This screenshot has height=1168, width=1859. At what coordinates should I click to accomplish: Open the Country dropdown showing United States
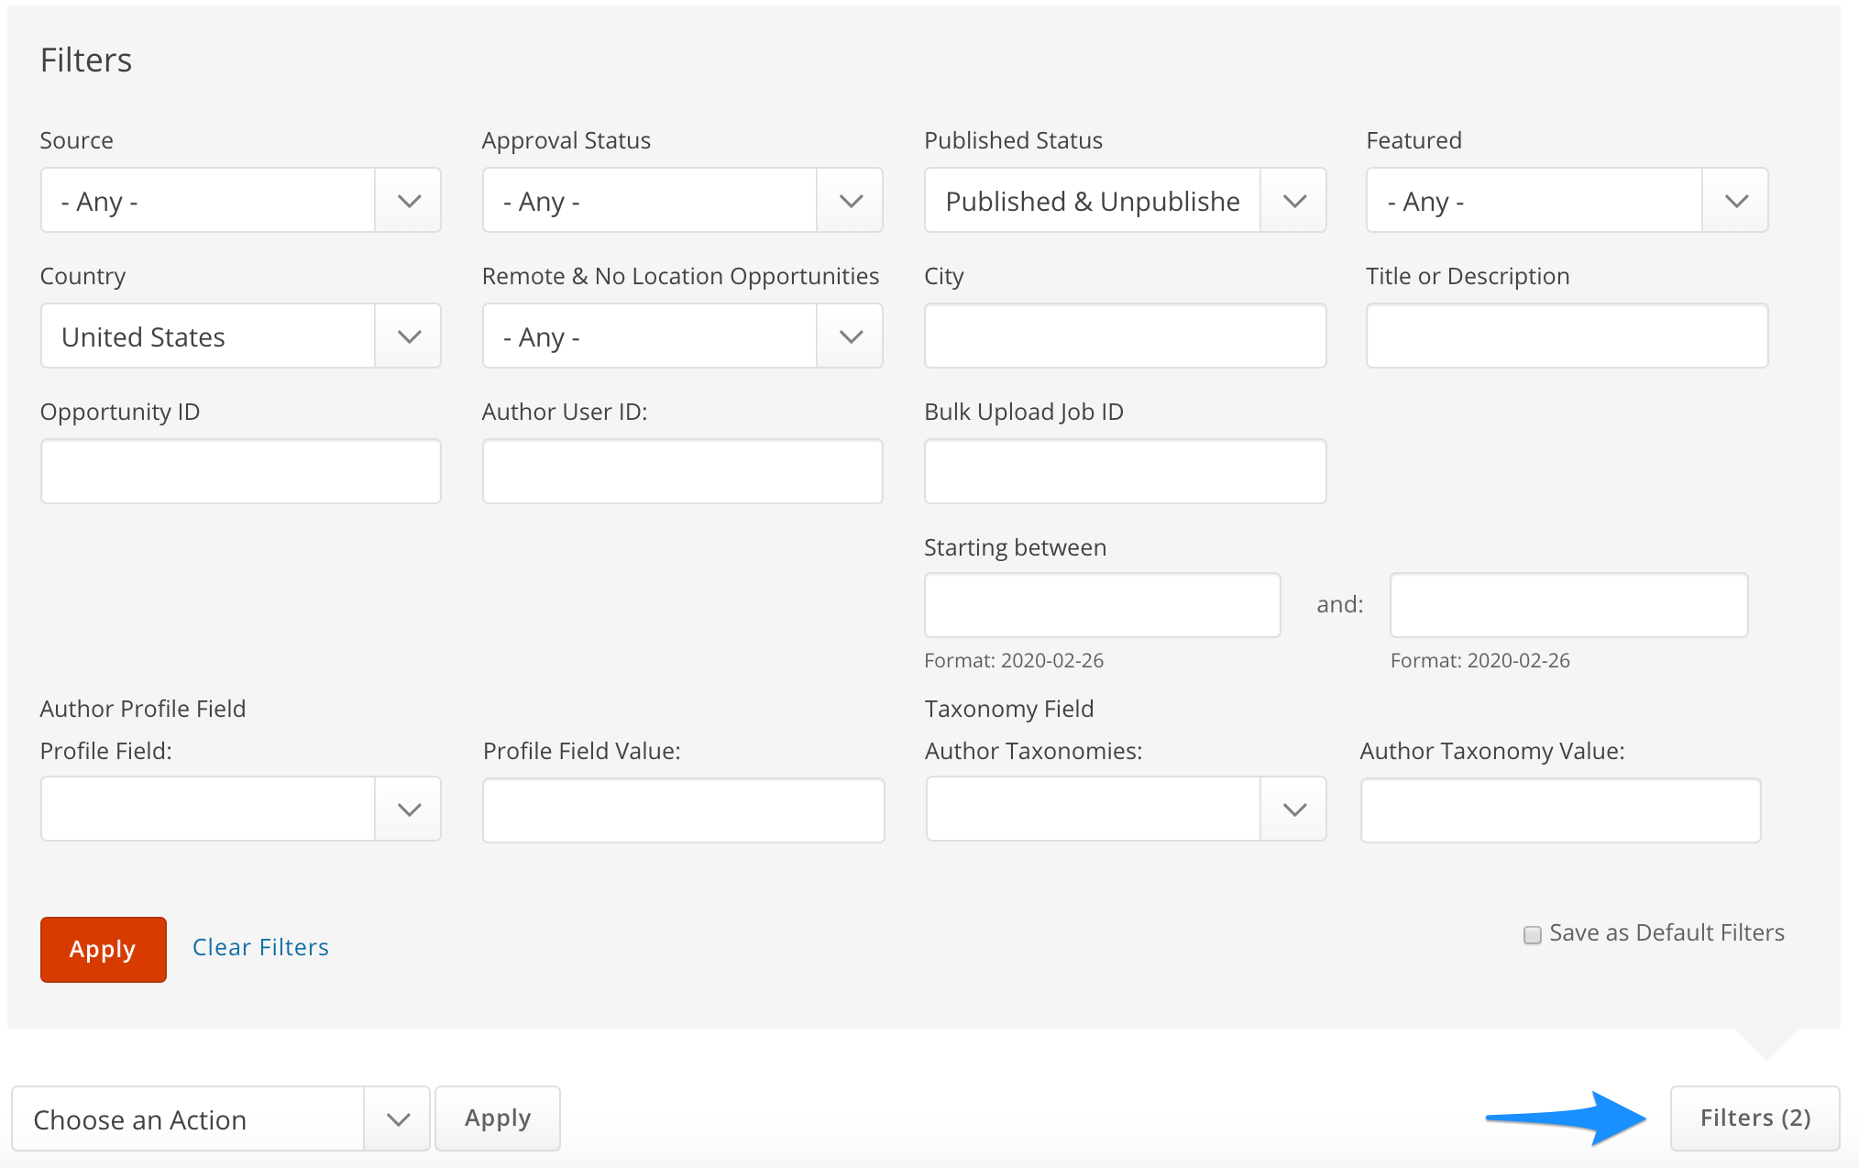click(x=240, y=336)
